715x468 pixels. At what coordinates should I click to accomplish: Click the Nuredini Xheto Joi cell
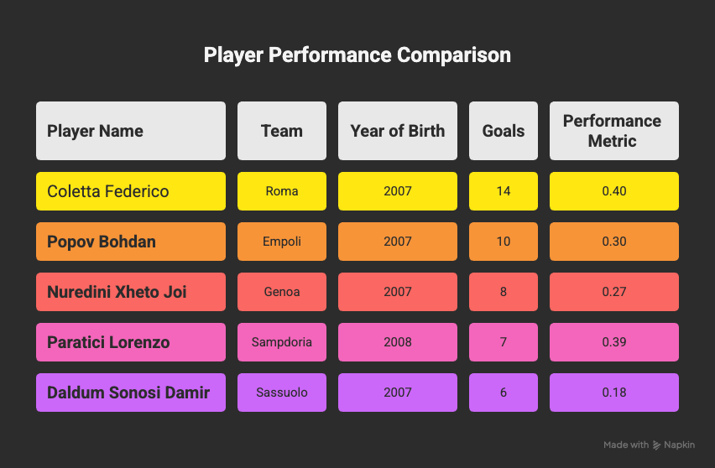point(131,292)
